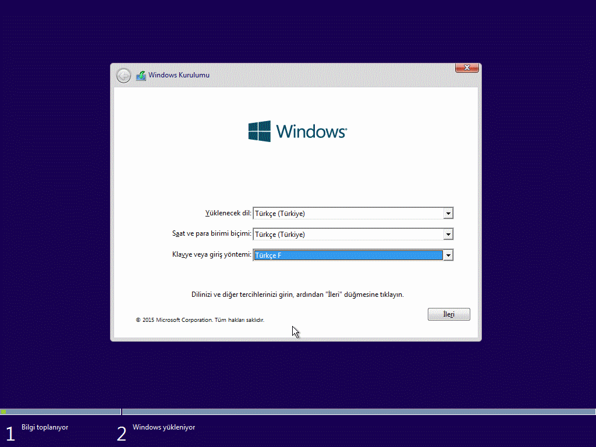Open the Yüklenecek dil dropdown arrow
Viewport: 596px width, 447px height.
click(448, 214)
